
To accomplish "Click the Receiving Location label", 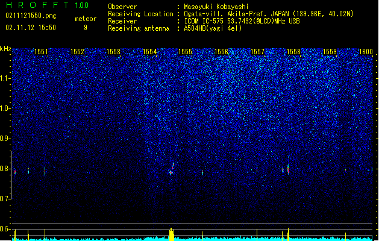I will pyautogui.click(x=140, y=14).
